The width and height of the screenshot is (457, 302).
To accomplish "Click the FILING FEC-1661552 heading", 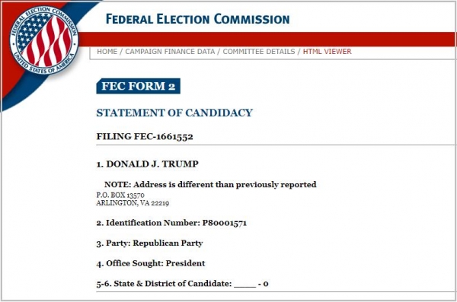I will coord(145,136).
